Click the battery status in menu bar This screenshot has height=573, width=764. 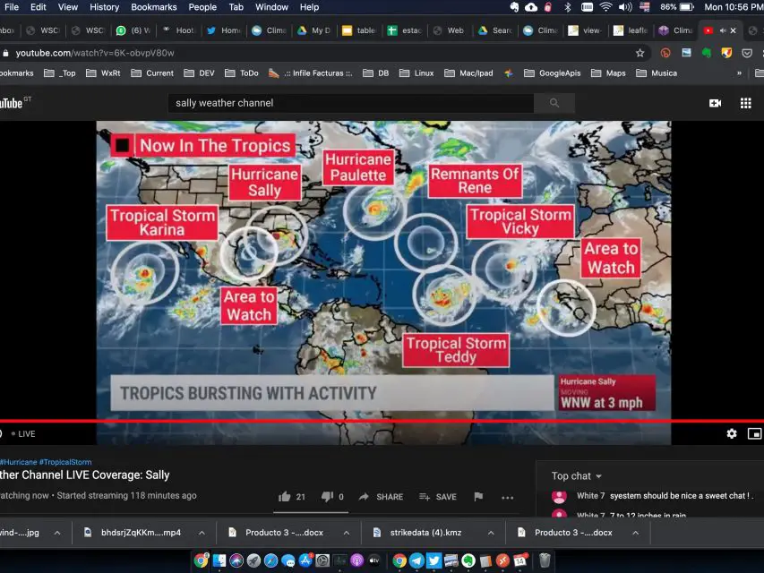tap(676, 7)
